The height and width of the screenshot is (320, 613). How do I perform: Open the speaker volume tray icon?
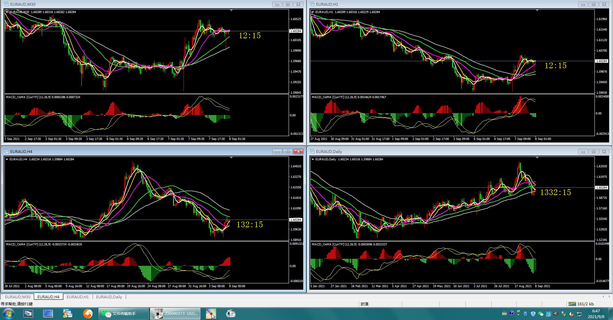tap(556, 314)
